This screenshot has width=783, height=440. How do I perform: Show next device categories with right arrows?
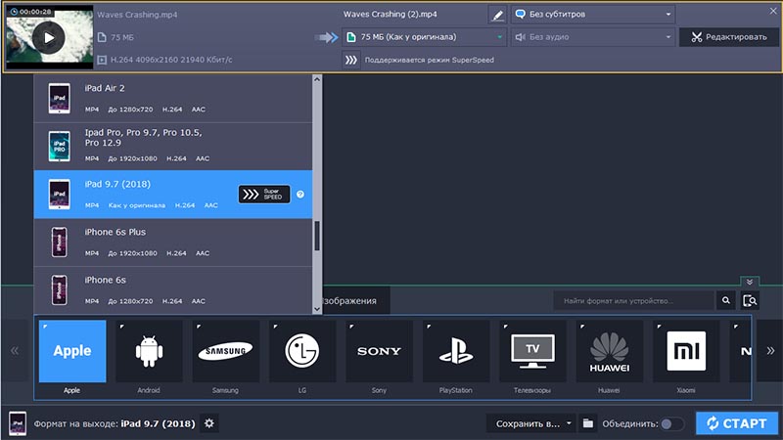pyautogui.click(x=770, y=351)
